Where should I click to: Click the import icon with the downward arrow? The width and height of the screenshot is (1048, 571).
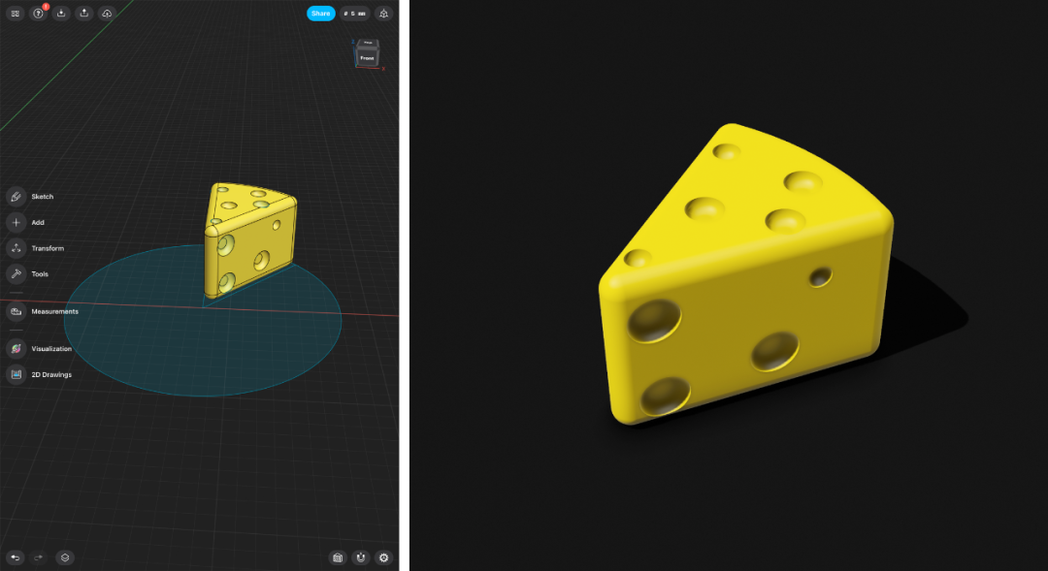pyautogui.click(x=61, y=14)
